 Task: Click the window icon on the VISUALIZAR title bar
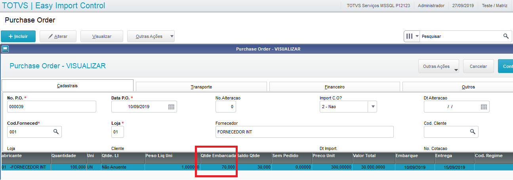pos(5,49)
